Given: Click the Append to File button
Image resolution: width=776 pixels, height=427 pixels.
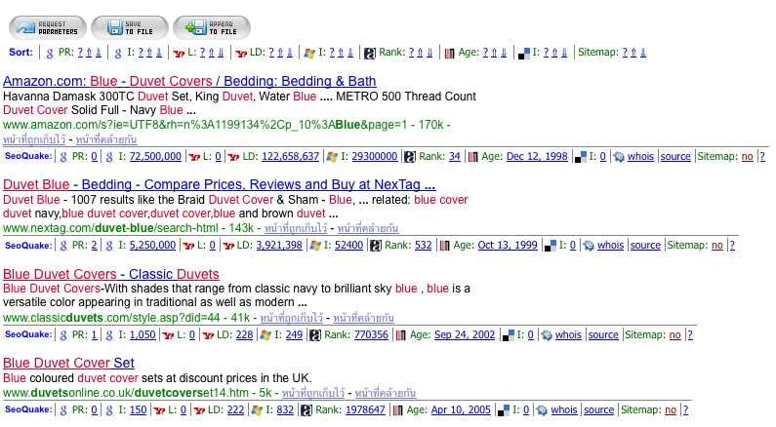Looking at the screenshot, I should coord(212,27).
